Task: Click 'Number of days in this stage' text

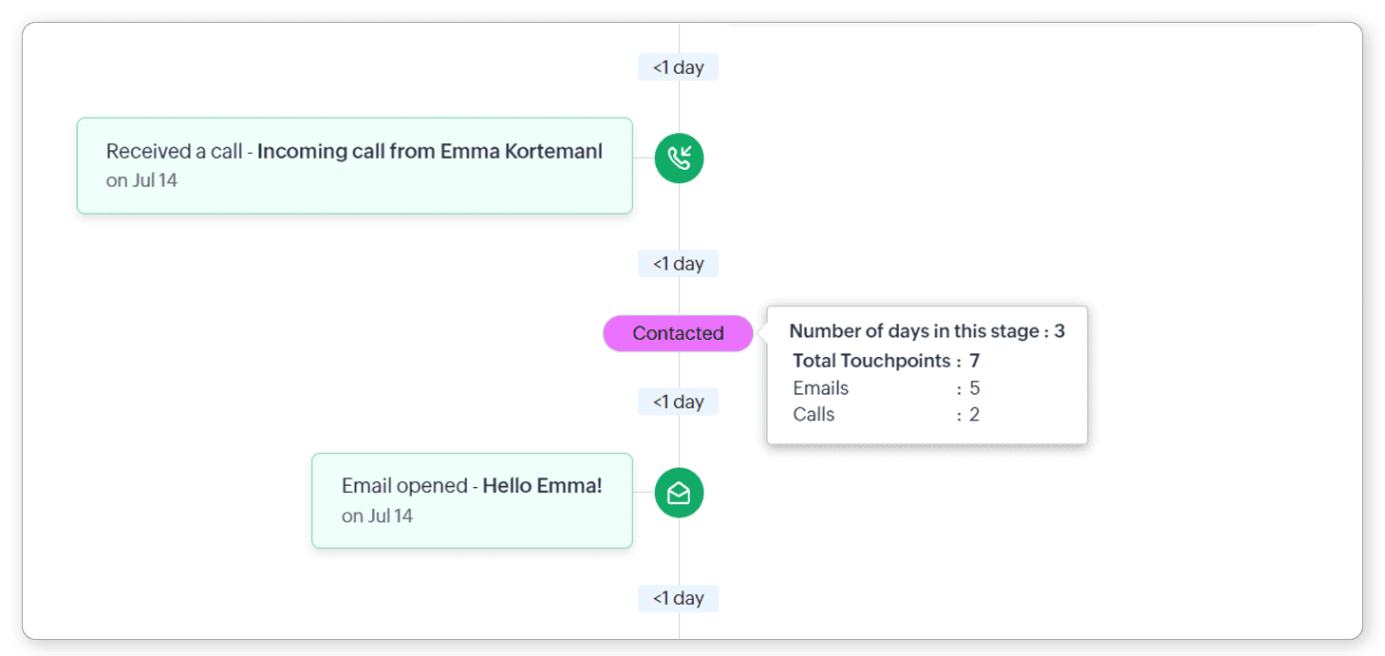Action: pyautogui.click(x=915, y=331)
